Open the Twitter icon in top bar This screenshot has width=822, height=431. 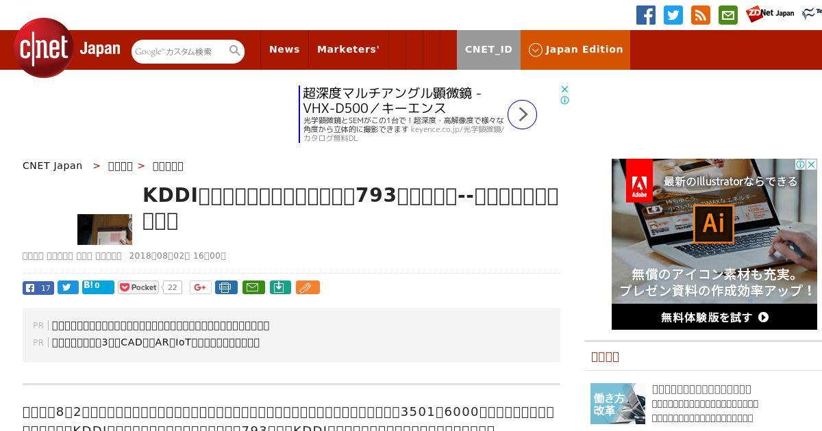[673, 15]
